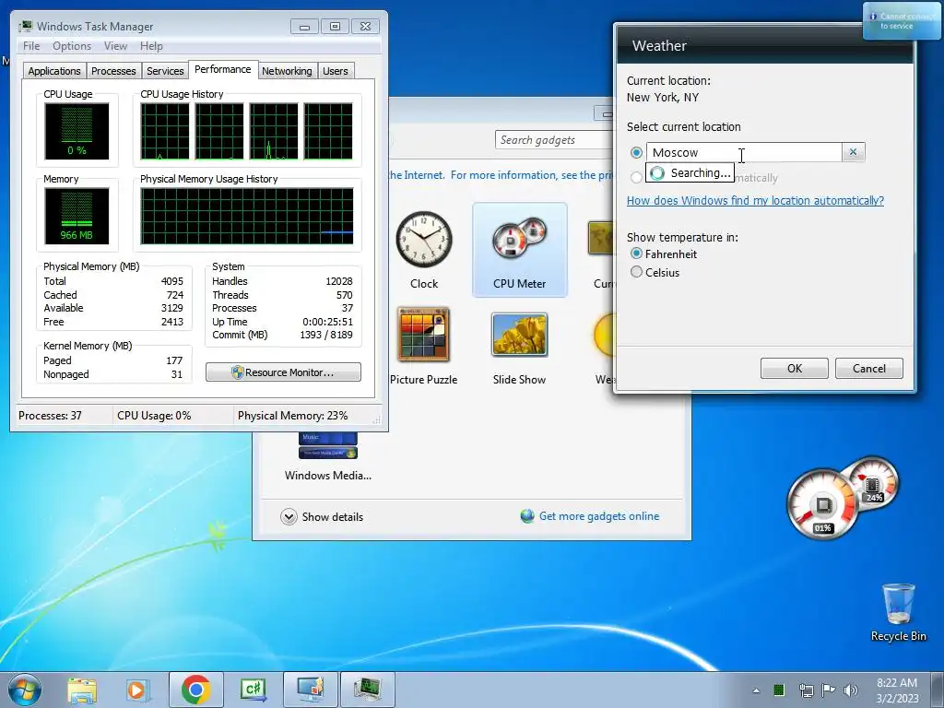Open the Picture Puzzle gadget icon
Viewport: 944px width, 708px height.
tap(424, 334)
